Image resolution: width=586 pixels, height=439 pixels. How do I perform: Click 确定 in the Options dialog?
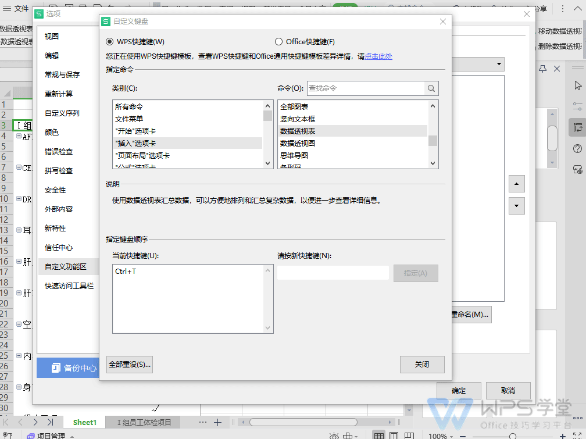(x=459, y=391)
